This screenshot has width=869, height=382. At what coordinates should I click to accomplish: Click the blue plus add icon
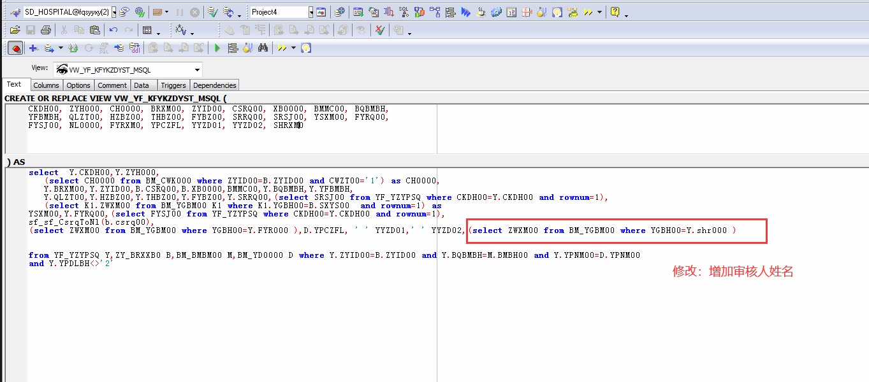[33, 48]
